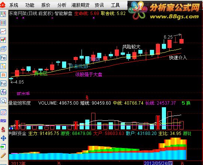The height and width of the screenshot is (165, 203).
Task: Open the line trend chart icon
Action: click(3, 31)
